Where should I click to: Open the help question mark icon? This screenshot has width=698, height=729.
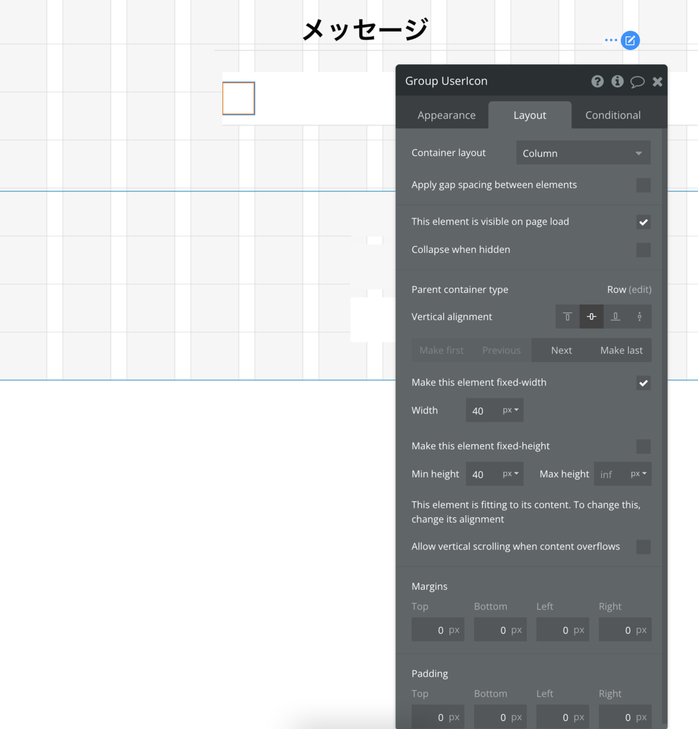point(598,81)
